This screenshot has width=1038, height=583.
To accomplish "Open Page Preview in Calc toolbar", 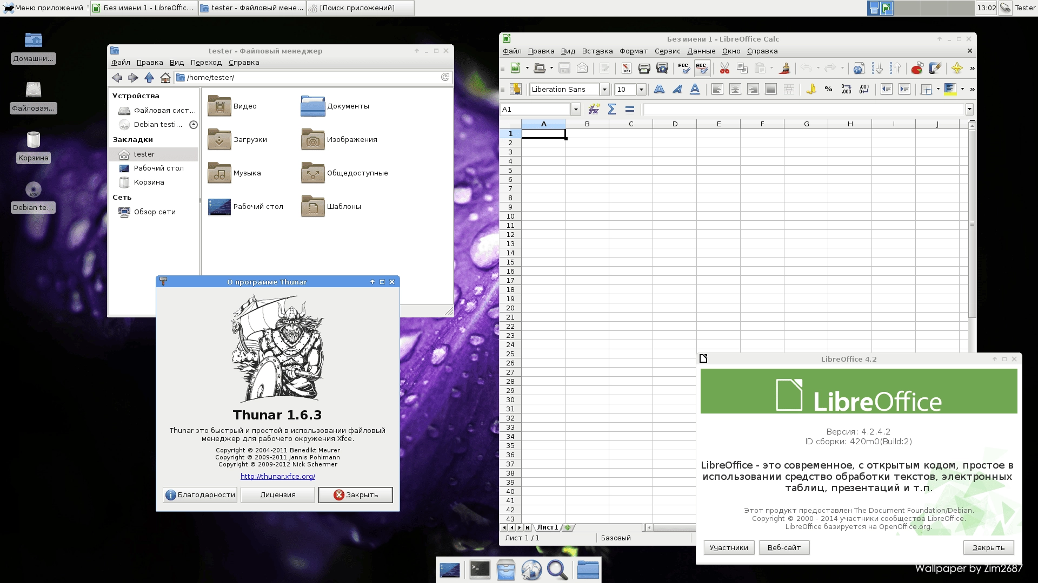I will 662,68.
